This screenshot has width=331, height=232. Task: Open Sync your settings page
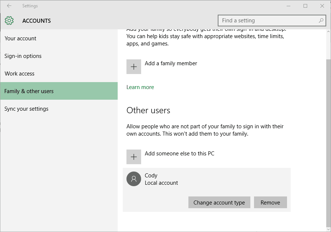click(x=26, y=109)
